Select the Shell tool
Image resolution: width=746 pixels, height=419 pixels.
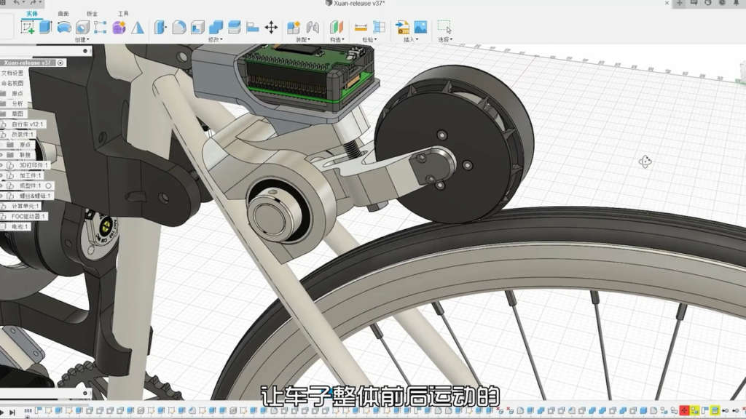pyautogui.click(x=197, y=27)
